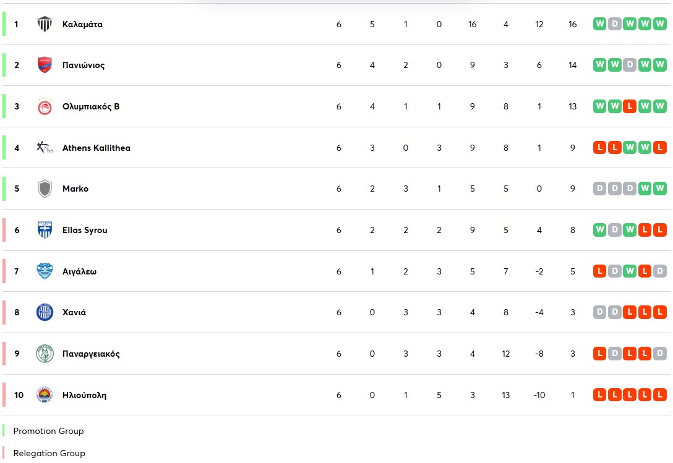Click Καλαμάτα's first form badge (W)

pos(599,24)
